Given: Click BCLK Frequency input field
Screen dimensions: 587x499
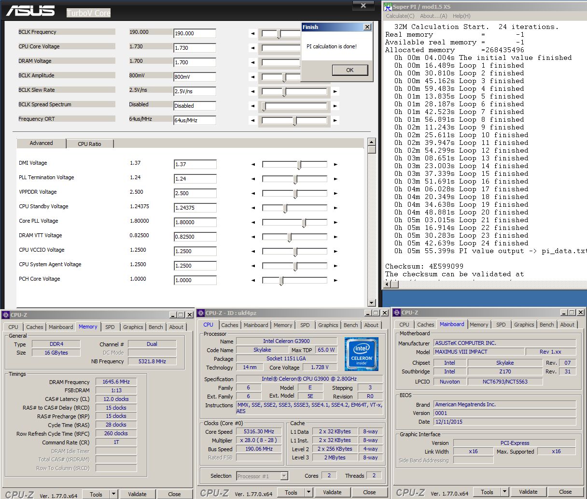Looking at the screenshot, I should pos(195,33).
